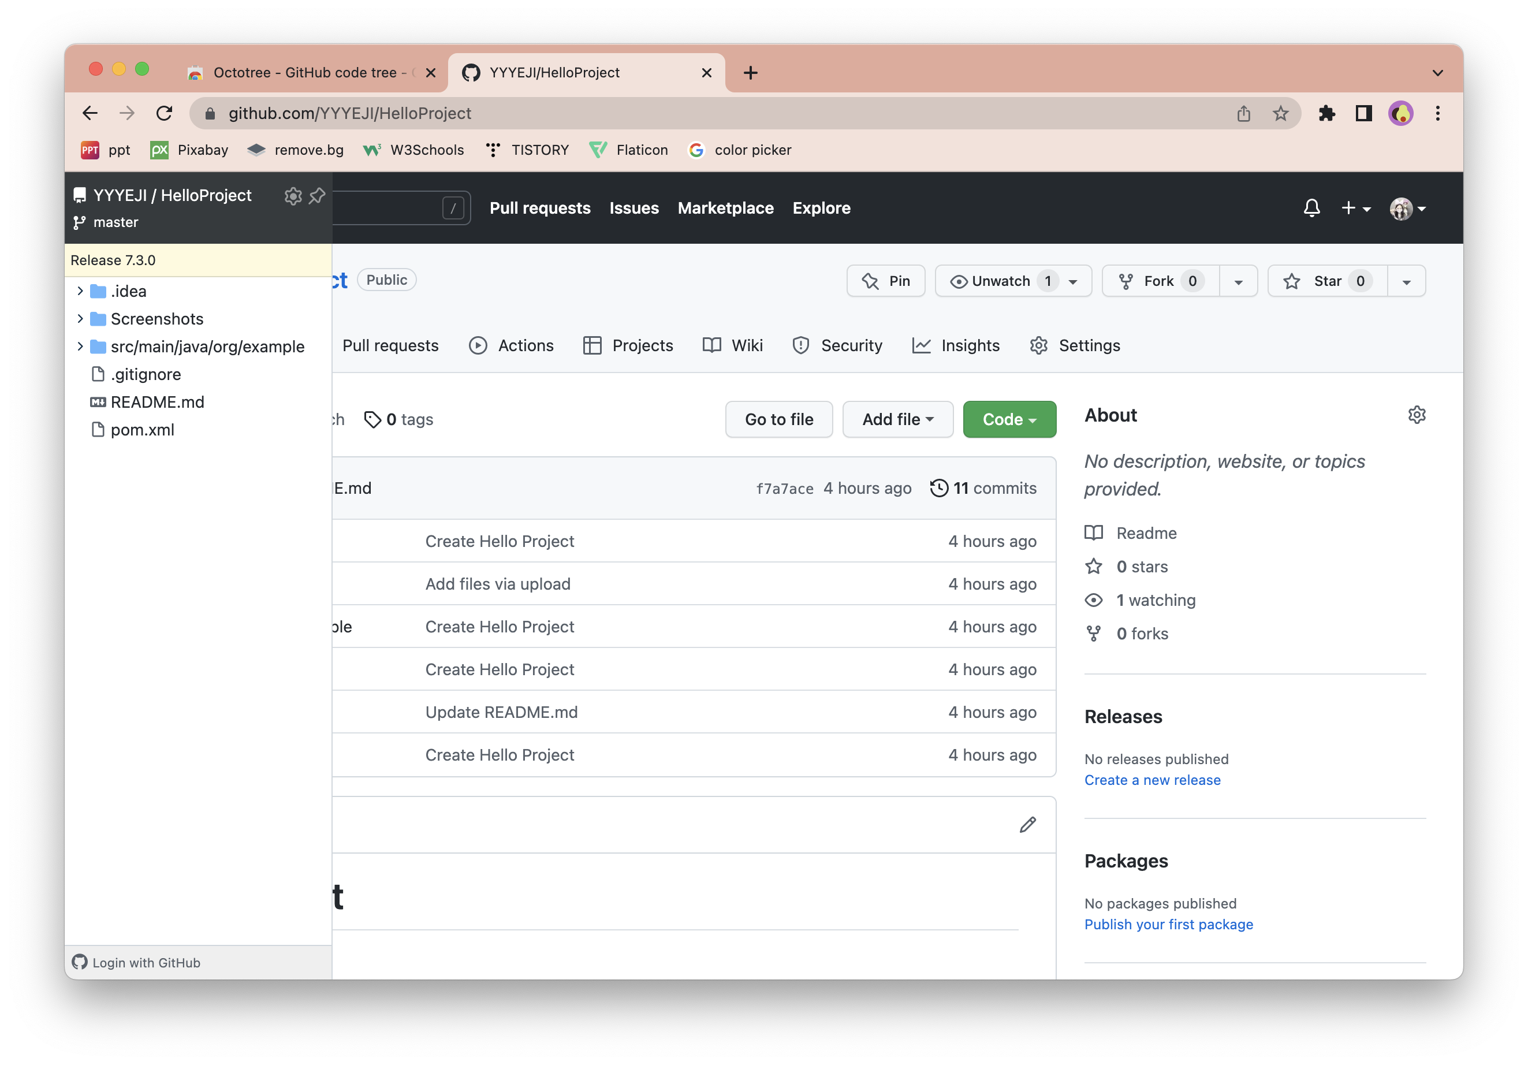
Task: Toggle the Unwatch repository button
Action: [1000, 282]
